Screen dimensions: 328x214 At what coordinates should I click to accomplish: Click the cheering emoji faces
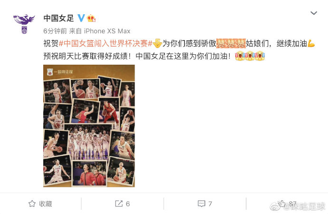tap(250, 56)
